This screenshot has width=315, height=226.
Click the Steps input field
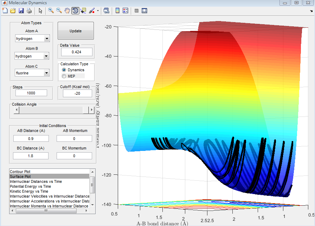pos(32,93)
